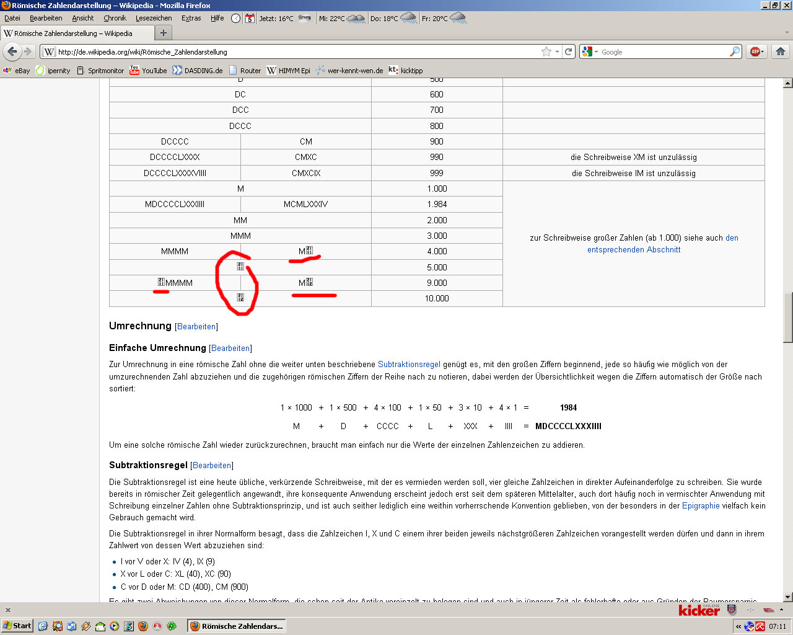This screenshot has width=793, height=635.
Task: Open Fr: 20°C weather forecast
Action: click(x=444, y=18)
